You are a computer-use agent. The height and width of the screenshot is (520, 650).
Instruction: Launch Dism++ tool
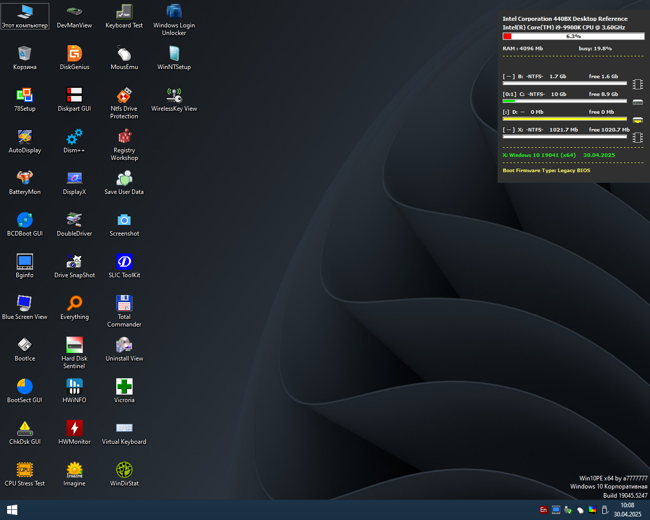click(74, 141)
